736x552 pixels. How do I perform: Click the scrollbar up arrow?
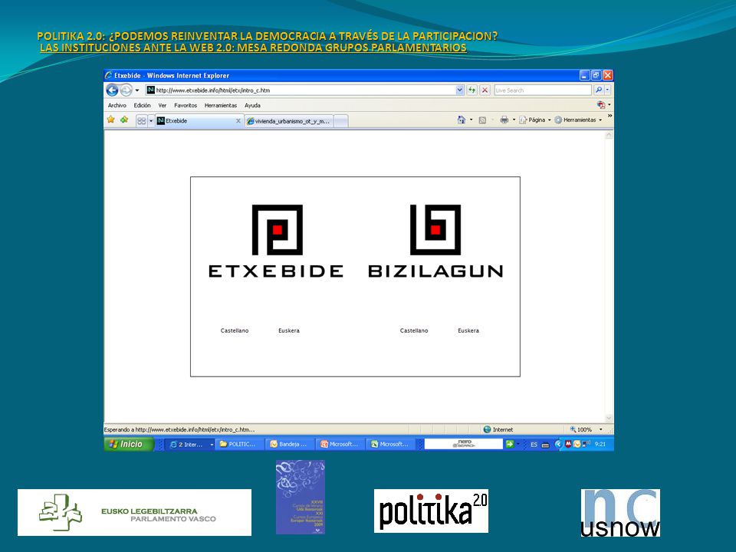[x=609, y=135]
